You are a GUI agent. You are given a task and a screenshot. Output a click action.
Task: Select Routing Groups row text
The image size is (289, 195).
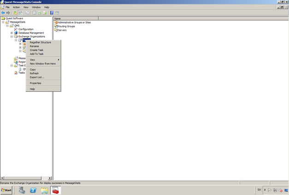66,26
